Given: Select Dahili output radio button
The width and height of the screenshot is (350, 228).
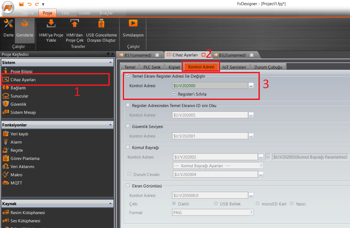Looking at the screenshot, I should (x=174, y=203).
